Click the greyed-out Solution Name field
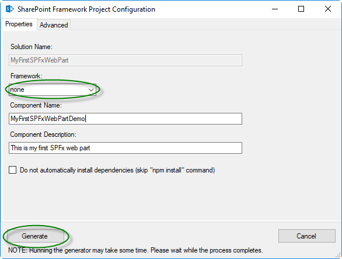This screenshot has height=259, width=342. pyautogui.click(x=125, y=60)
